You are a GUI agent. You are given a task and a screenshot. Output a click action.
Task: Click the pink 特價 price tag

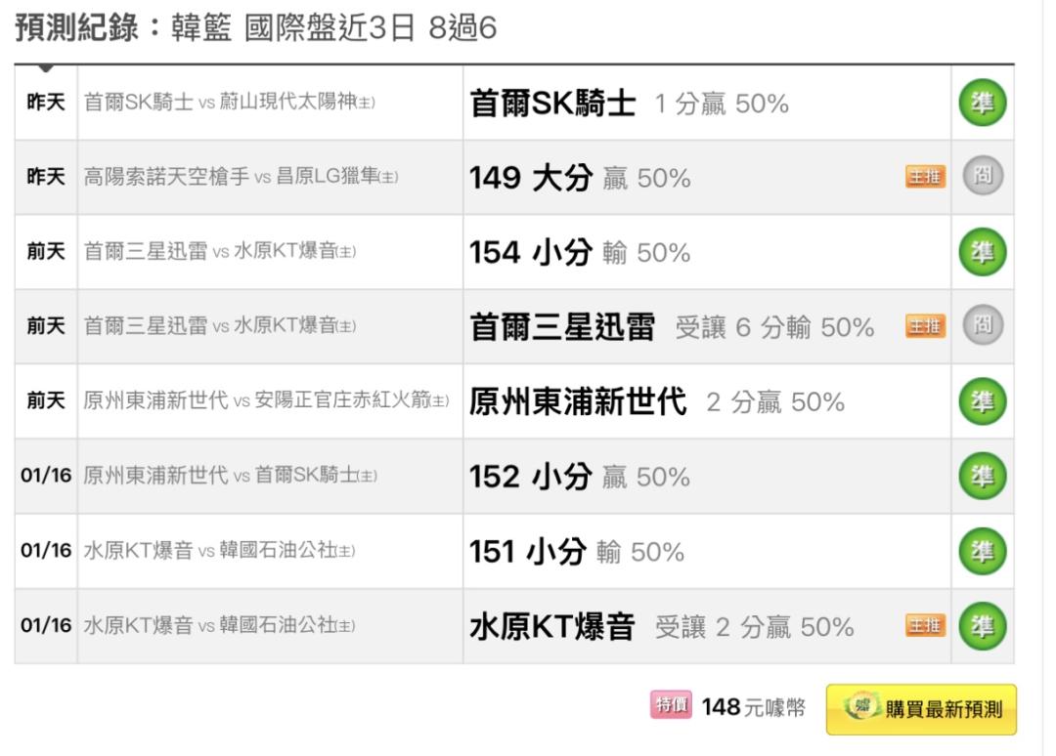[671, 705]
